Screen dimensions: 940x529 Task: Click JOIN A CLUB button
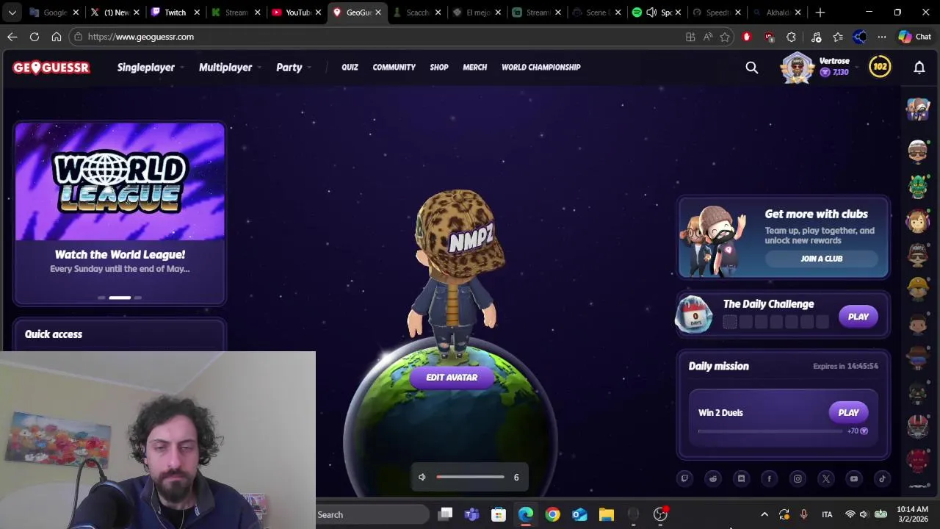click(x=821, y=259)
